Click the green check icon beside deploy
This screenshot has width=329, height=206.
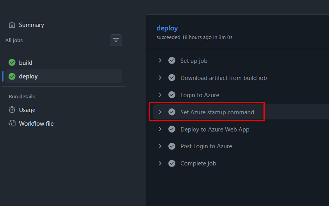12,76
